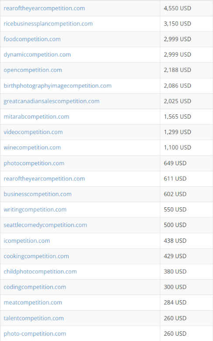Visit videocompetition.com domain link
Viewport: 213px width, 341px height.
(33, 132)
